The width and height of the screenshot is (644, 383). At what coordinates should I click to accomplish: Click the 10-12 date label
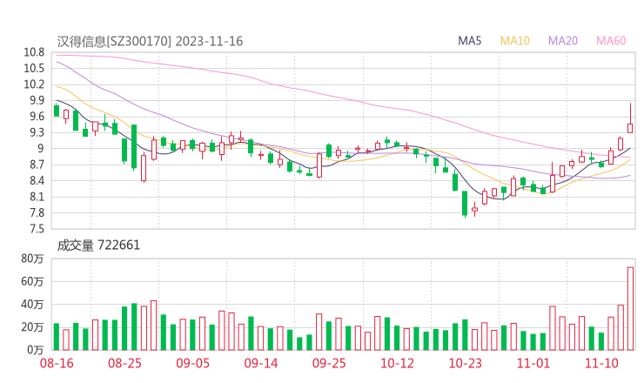397,363
